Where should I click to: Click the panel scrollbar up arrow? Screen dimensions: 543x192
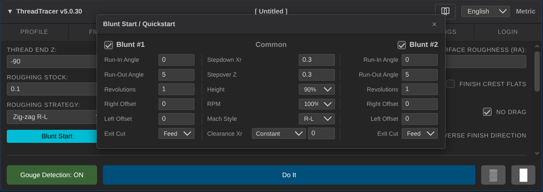537,46
